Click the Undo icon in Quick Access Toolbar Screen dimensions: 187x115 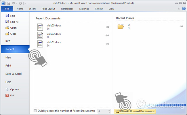[14, 3]
